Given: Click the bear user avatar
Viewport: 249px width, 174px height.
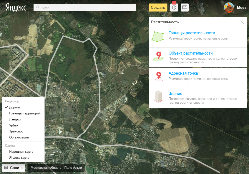Looking at the screenshot, I should click(x=229, y=8).
